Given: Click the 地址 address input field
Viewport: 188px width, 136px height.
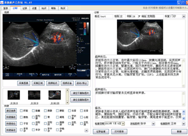Looking at the screenshot, I should [155, 16].
